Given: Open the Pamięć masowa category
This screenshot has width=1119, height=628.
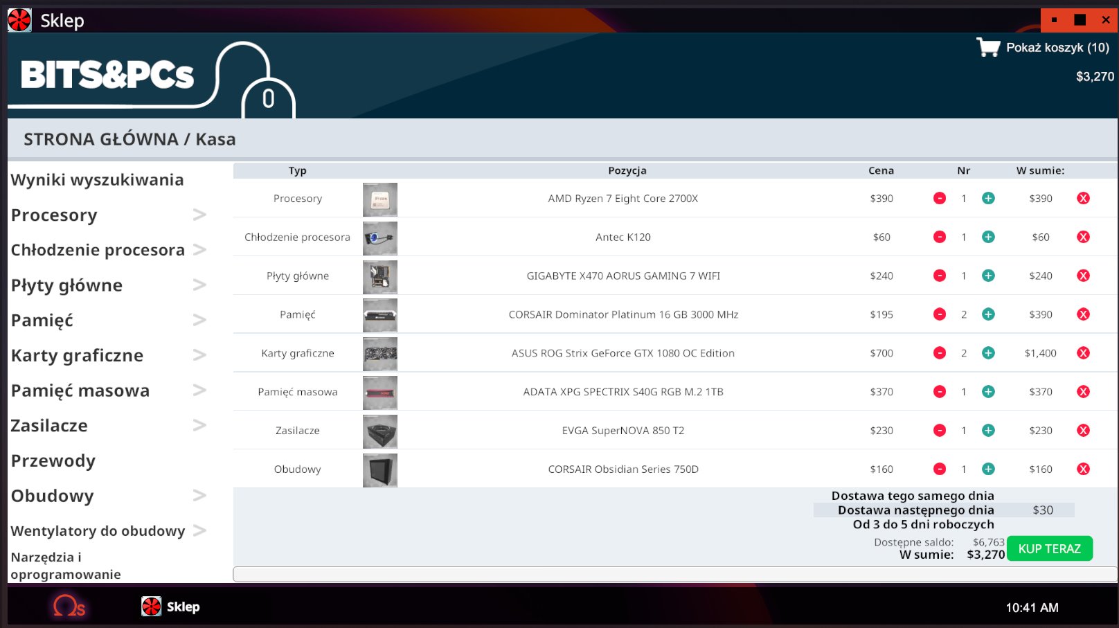Looking at the screenshot, I should (x=80, y=391).
